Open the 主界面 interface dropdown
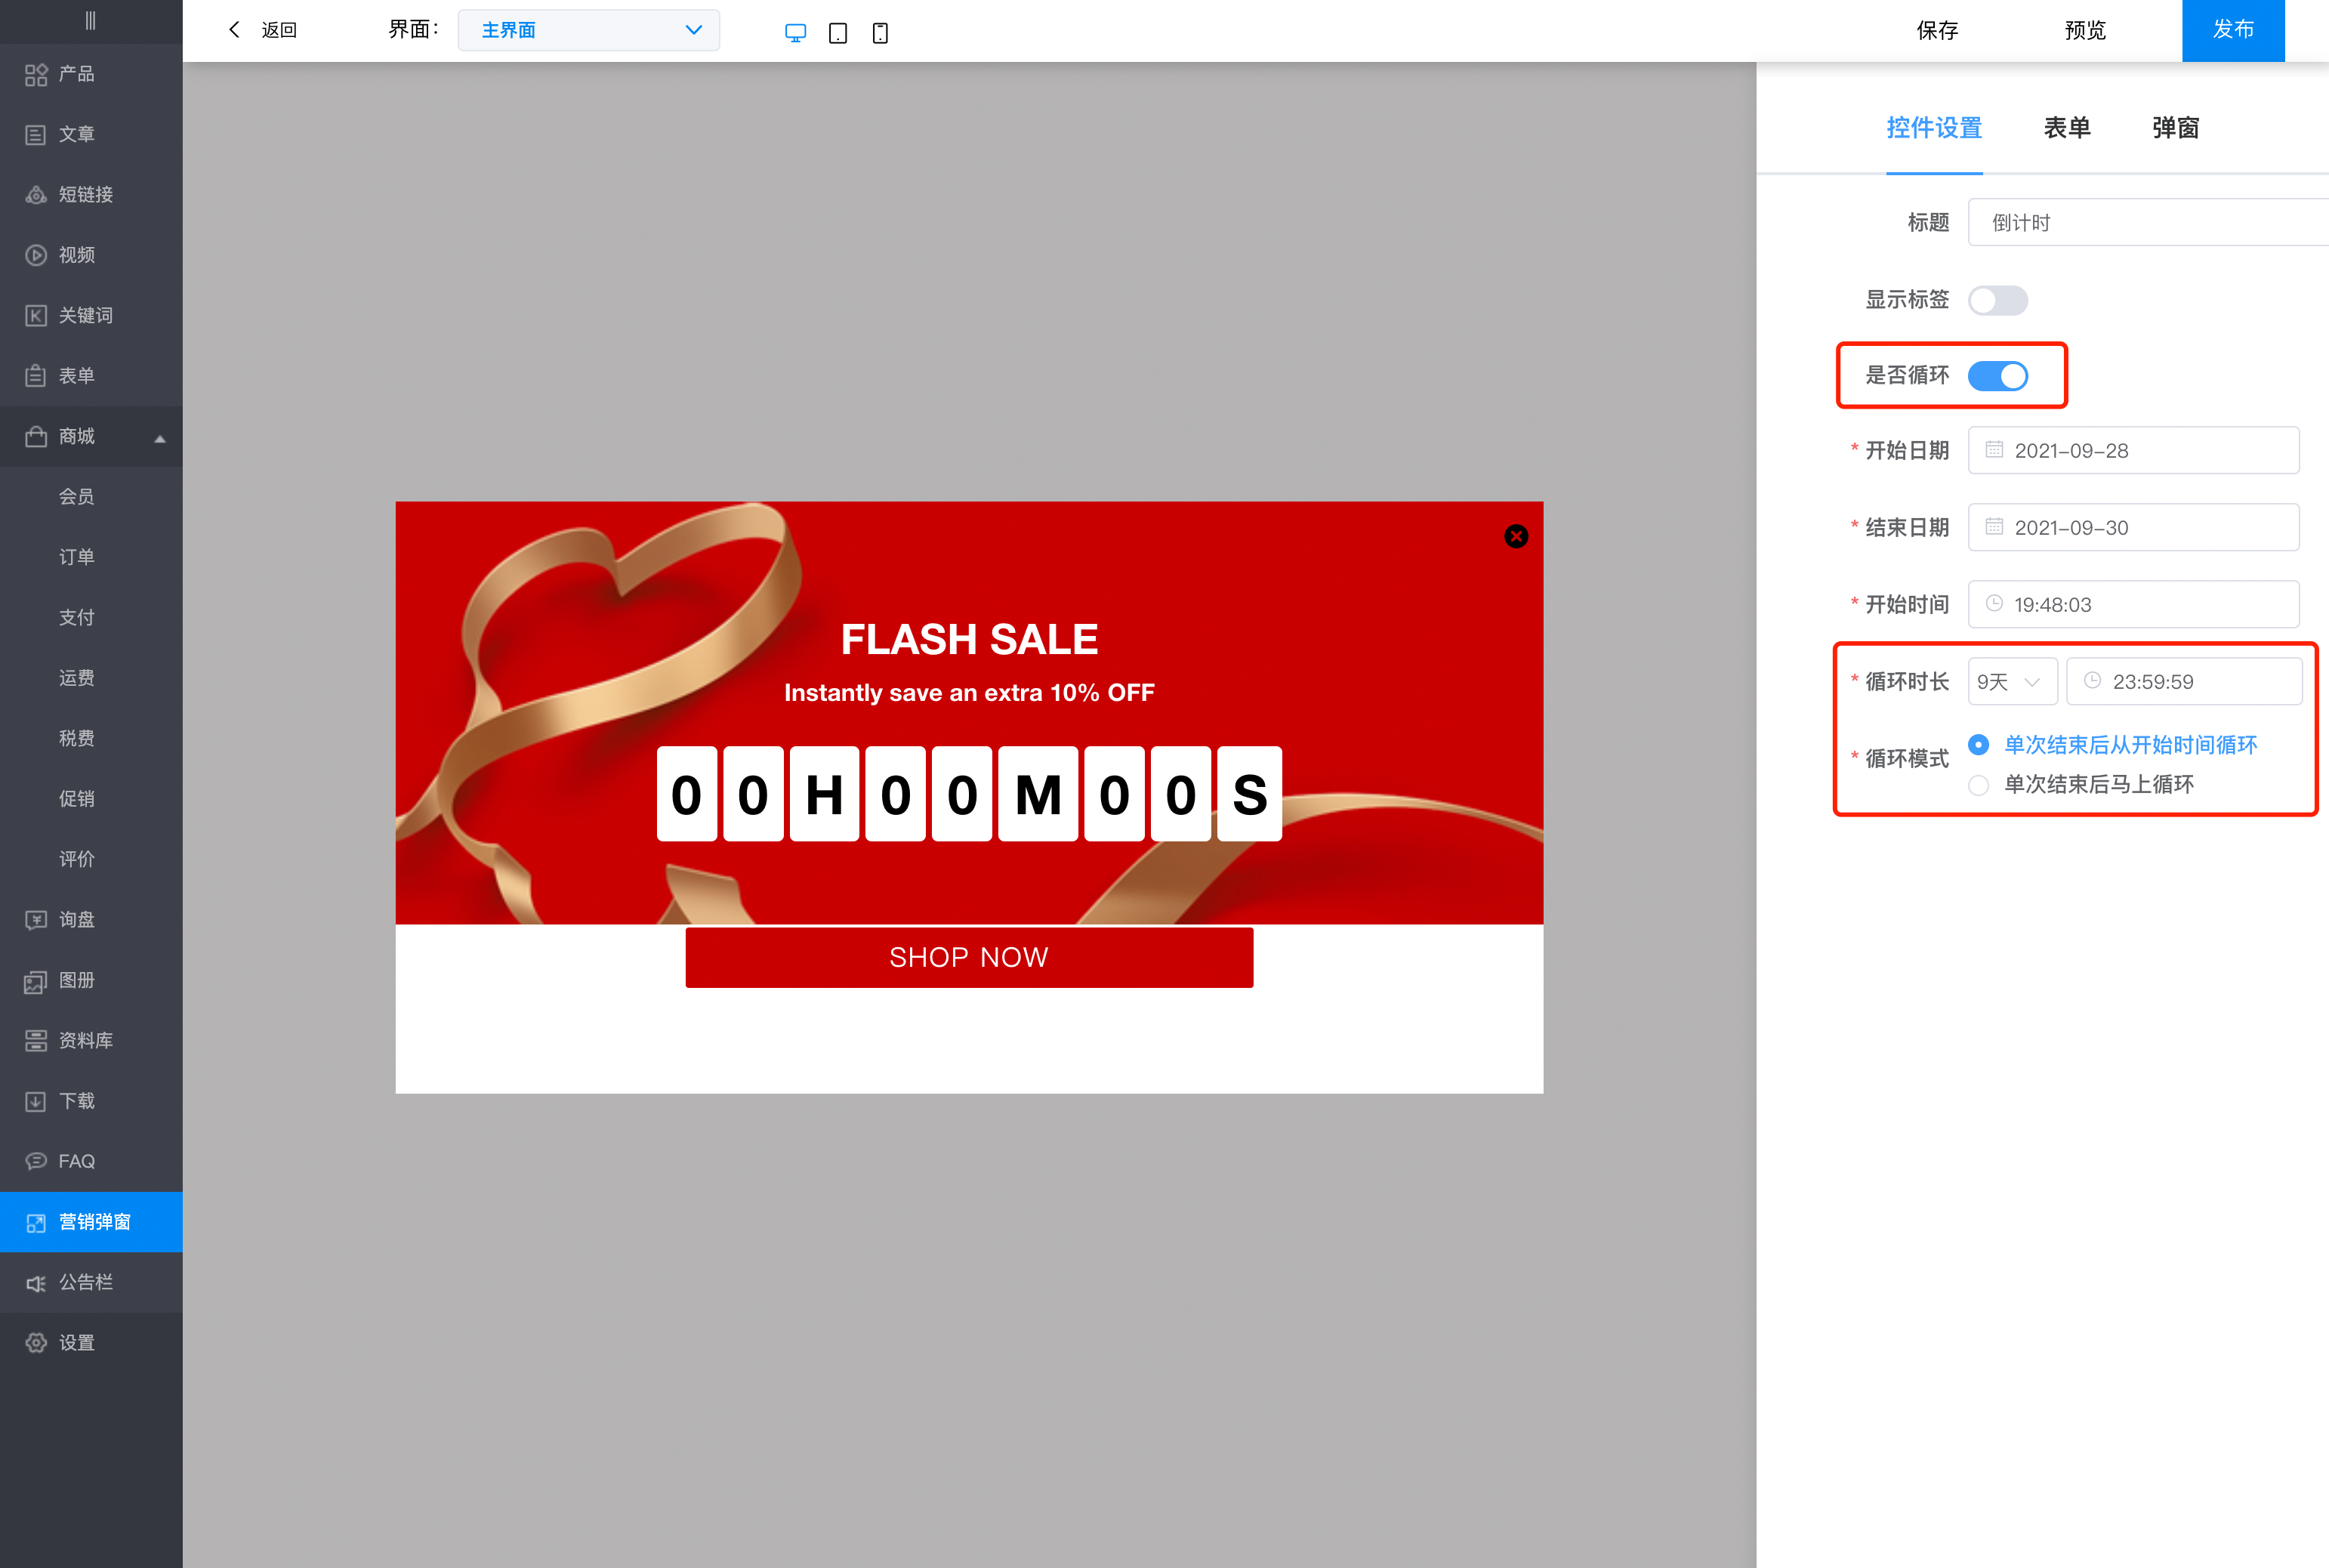 tap(589, 30)
